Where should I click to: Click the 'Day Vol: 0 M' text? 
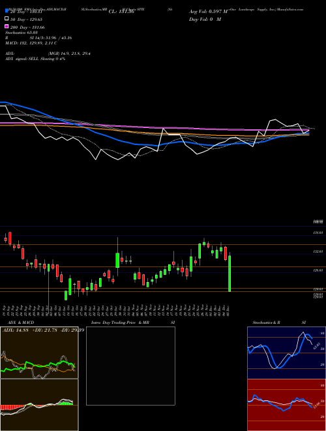click(x=205, y=19)
